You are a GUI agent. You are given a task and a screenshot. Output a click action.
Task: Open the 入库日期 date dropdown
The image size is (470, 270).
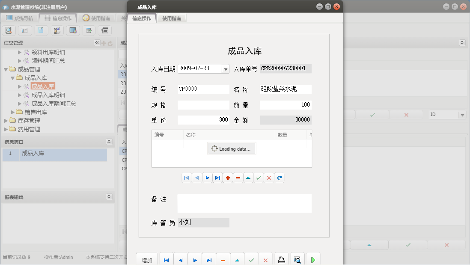[225, 69]
